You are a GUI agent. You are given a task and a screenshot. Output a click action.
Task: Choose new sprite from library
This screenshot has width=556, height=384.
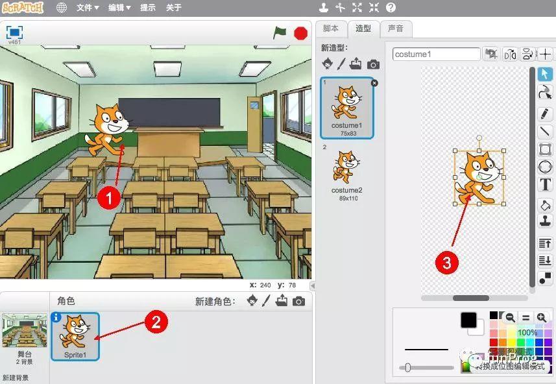click(x=252, y=301)
